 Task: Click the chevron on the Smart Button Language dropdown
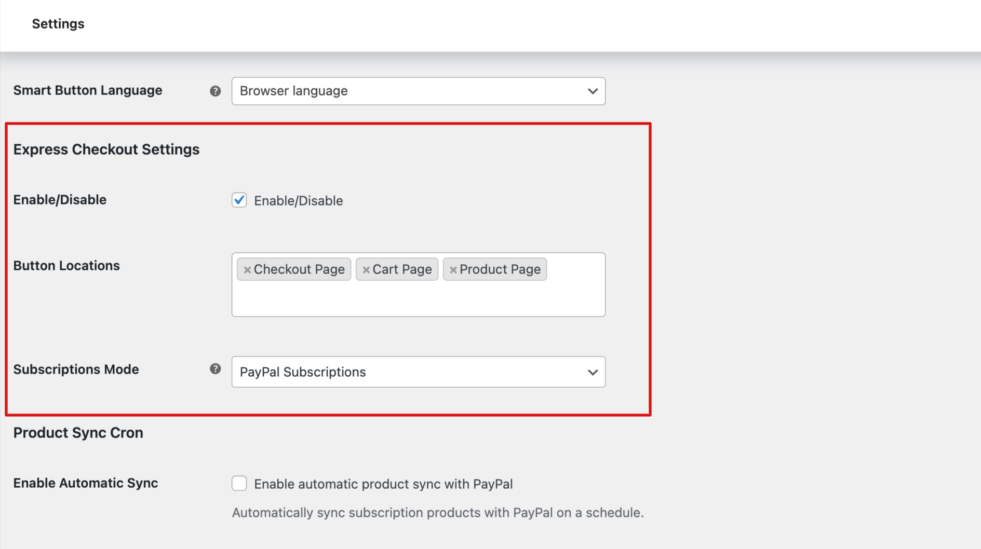(592, 91)
